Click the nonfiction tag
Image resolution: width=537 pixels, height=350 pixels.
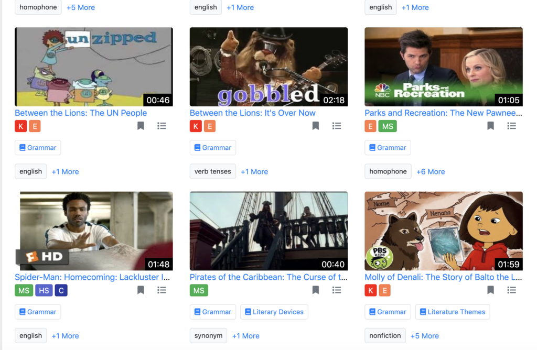[385, 336]
